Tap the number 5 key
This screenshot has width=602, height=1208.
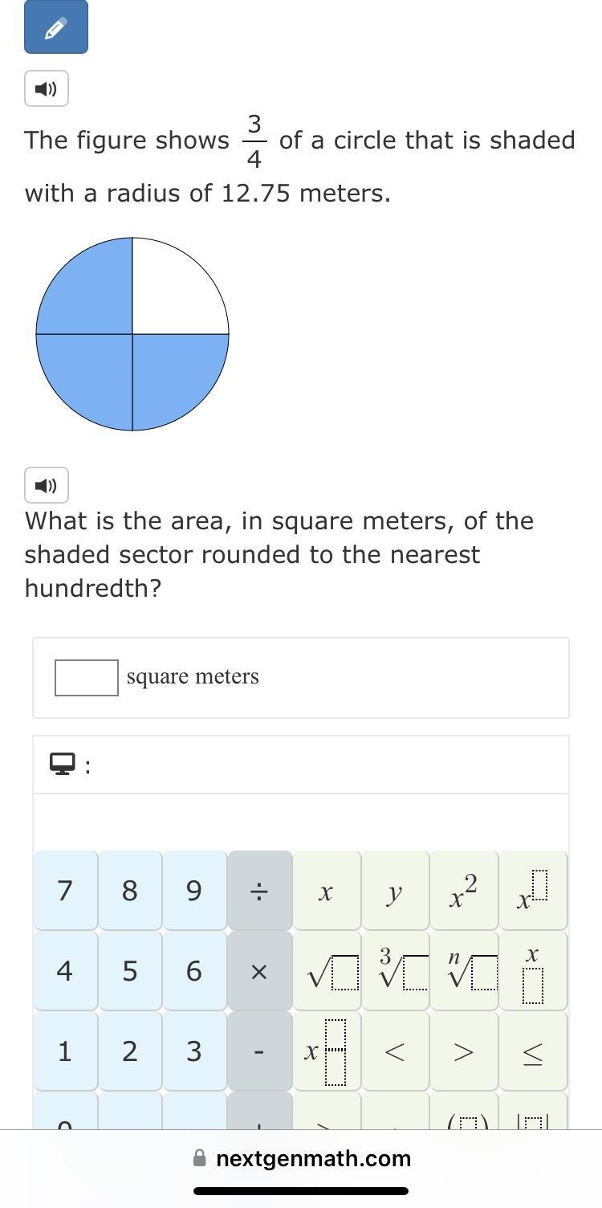[x=130, y=970]
